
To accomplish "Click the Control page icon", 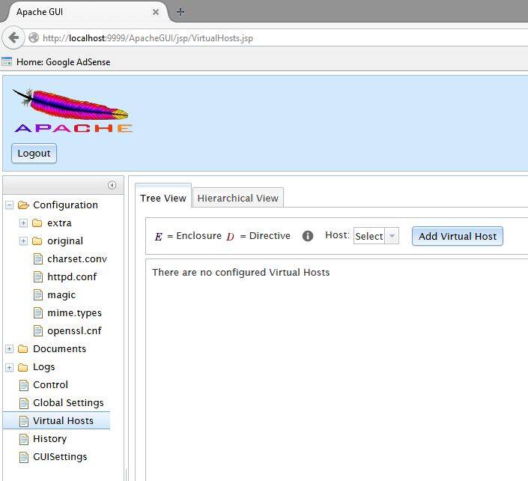I will tap(24, 385).
